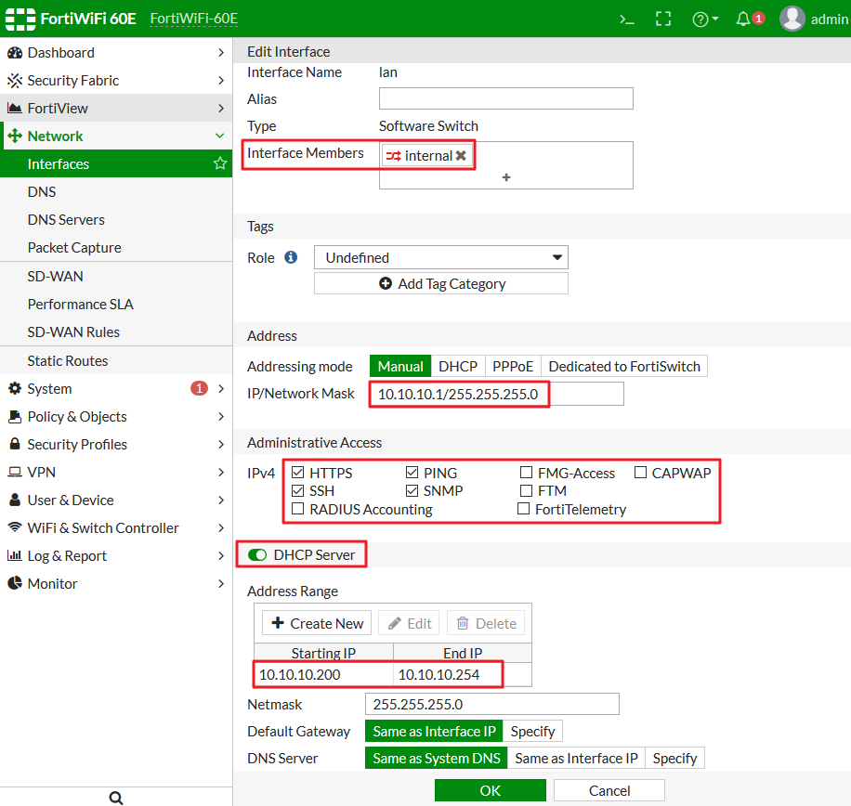851x806 pixels.
Task: Click the sidebar search magnifier
Action: (x=115, y=798)
